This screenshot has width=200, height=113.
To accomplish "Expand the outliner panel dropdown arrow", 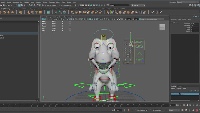I will 38,22.
